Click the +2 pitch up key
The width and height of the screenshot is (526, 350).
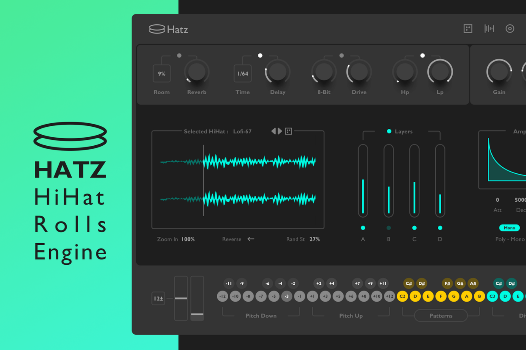319,283
